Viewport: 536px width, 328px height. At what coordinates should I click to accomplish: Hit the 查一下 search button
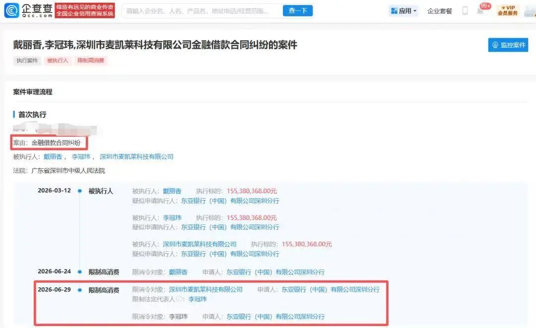click(297, 11)
